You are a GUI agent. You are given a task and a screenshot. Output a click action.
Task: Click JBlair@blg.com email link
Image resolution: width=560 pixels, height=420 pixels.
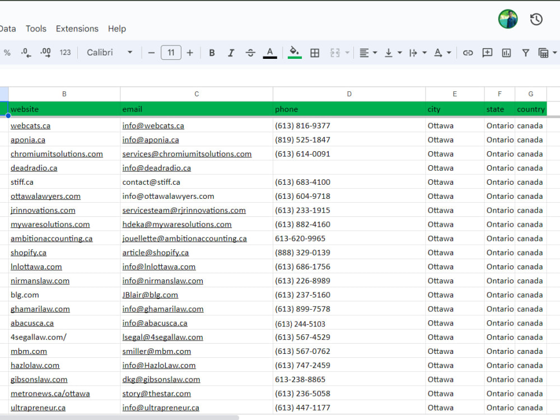click(150, 295)
